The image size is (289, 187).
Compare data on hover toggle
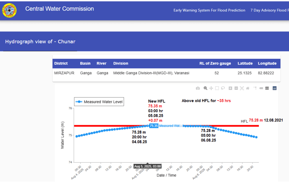267,88
